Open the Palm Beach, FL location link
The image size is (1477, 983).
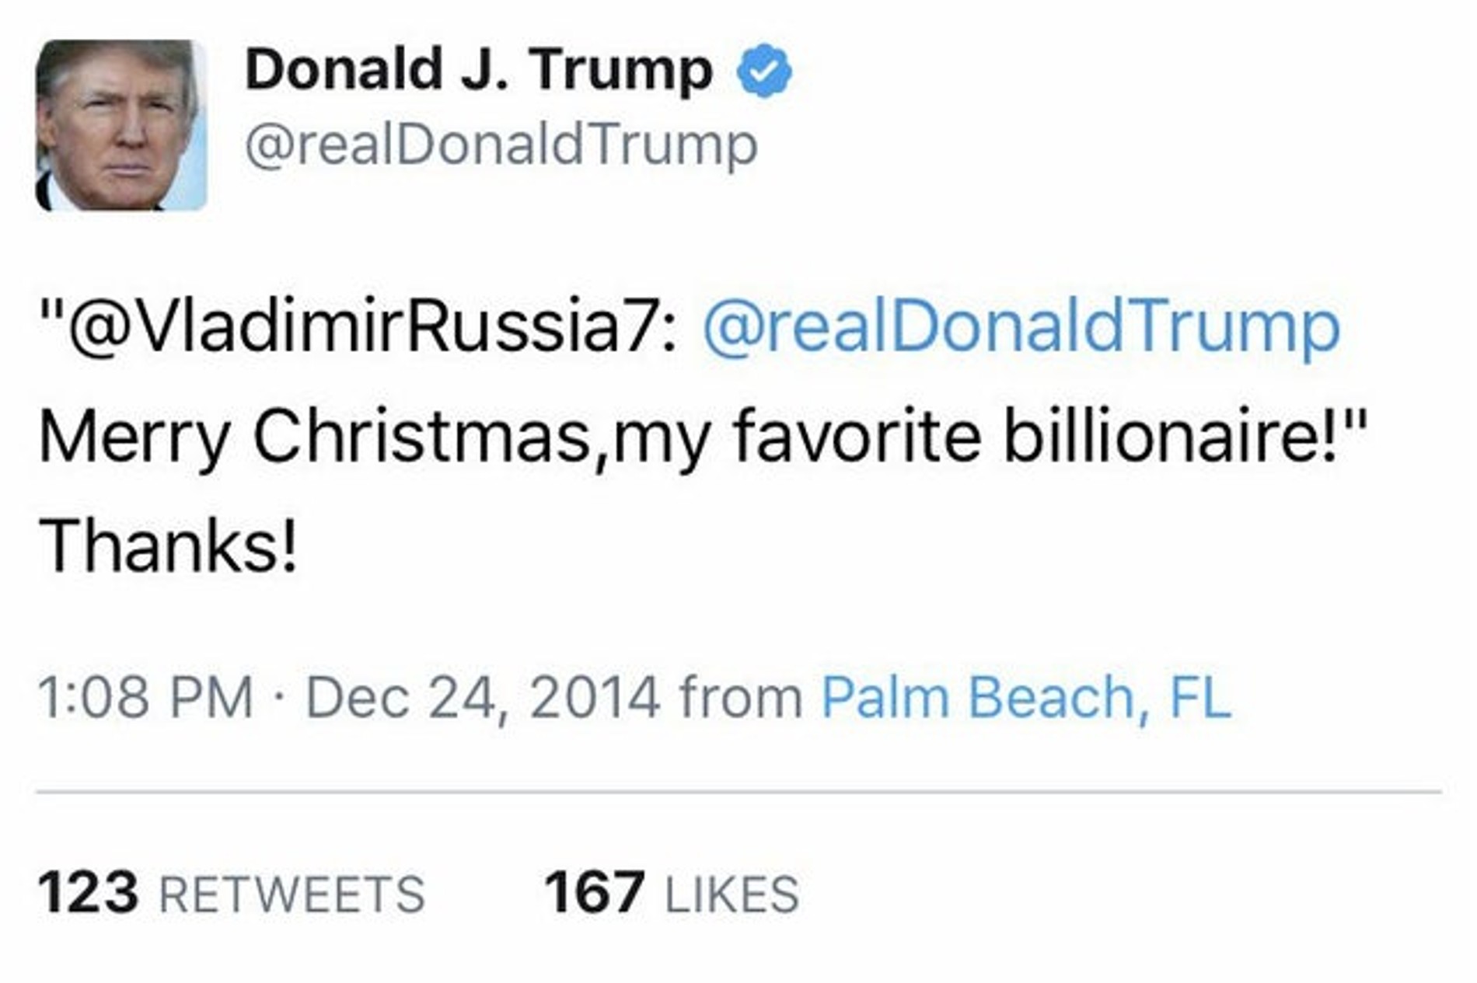1026,697
